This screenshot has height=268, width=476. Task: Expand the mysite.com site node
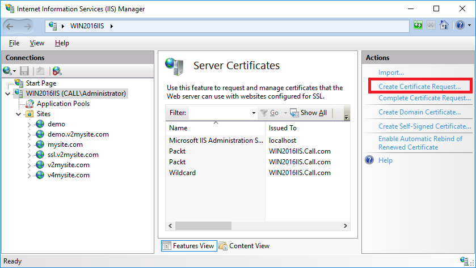[29, 145]
